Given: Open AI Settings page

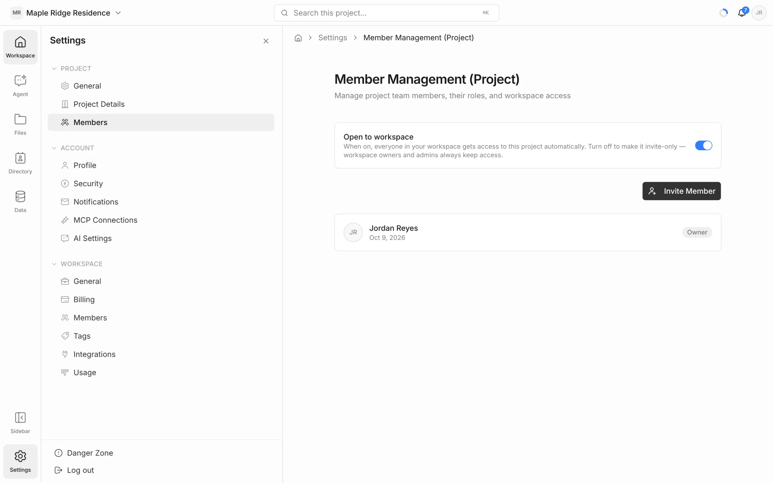Looking at the screenshot, I should (x=161, y=238).
